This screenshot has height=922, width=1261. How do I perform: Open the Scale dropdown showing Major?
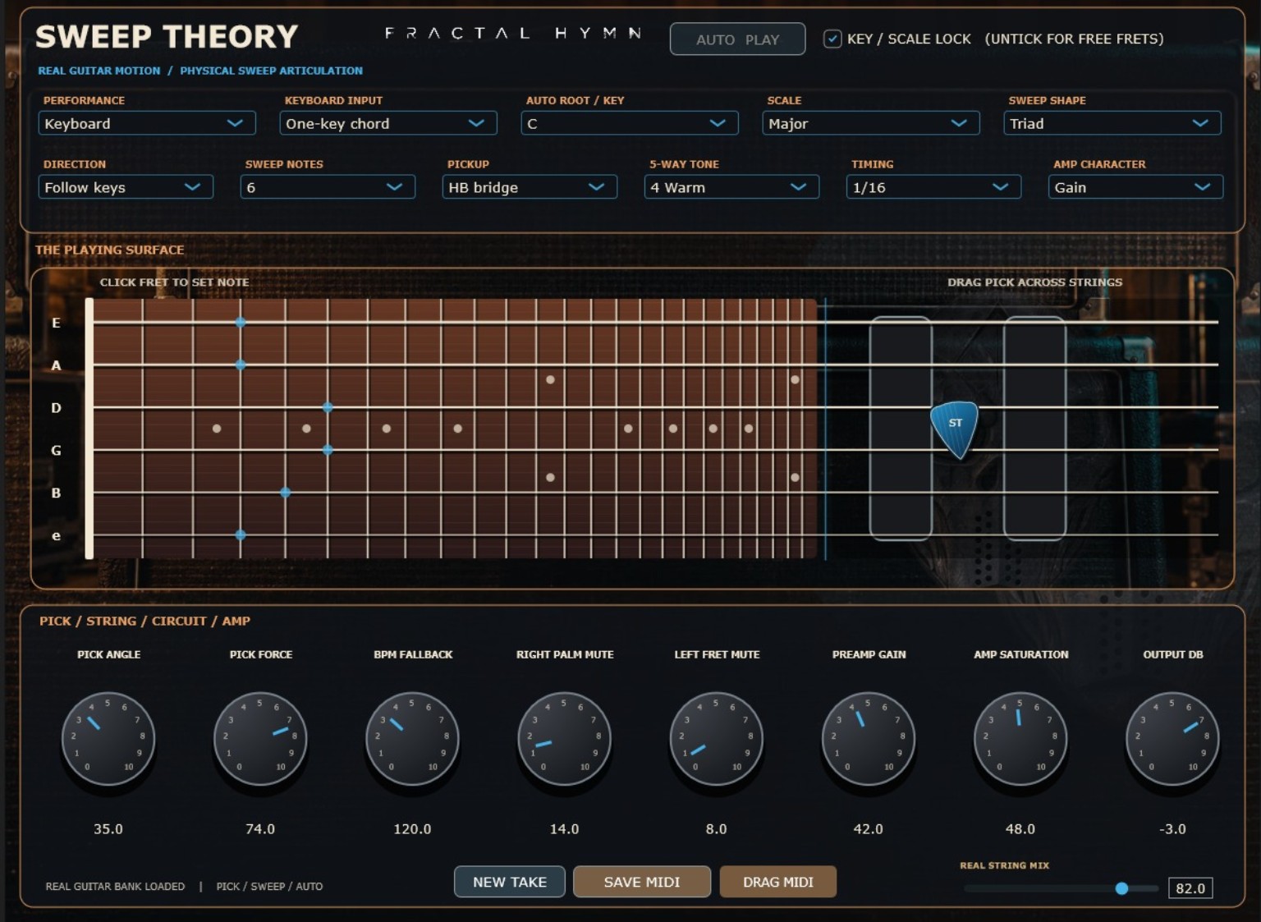871,123
